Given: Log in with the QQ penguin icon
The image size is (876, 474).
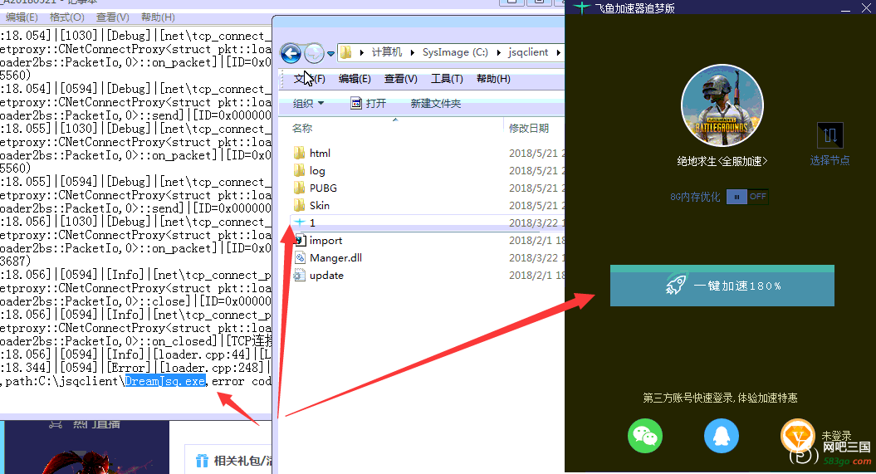Looking at the screenshot, I should point(722,436).
